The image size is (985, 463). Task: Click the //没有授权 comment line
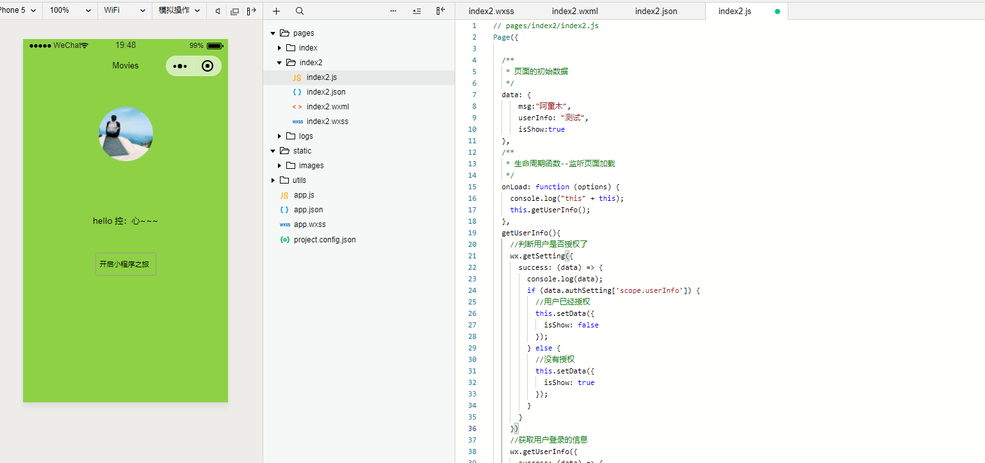(x=555, y=359)
